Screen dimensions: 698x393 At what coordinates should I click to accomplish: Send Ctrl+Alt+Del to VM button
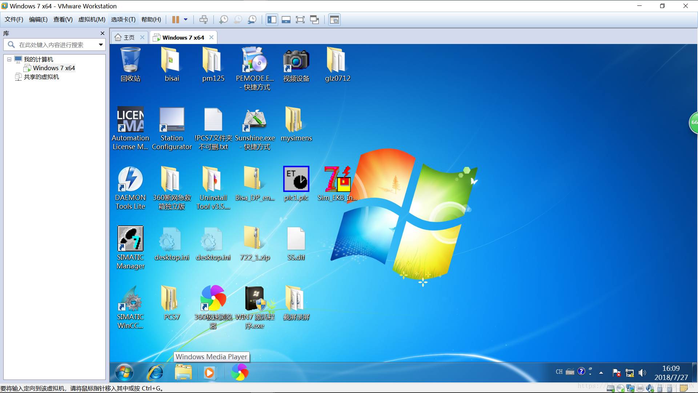coord(204,20)
